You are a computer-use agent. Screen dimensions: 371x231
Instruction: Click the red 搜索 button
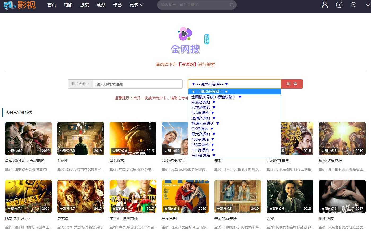[x=292, y=84]
